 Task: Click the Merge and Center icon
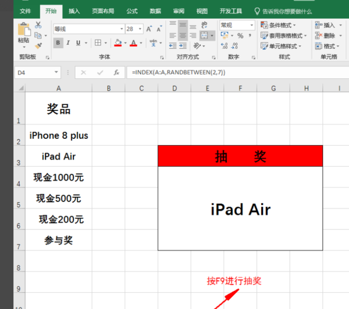click(x=204, y=35)
